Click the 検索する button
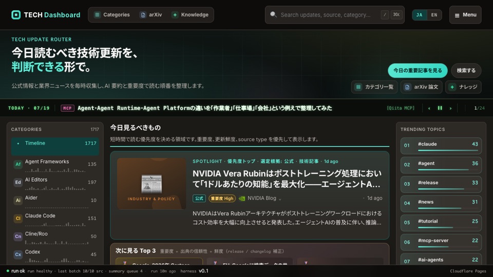This screenshot has height=277, width=493. point(466,71)
